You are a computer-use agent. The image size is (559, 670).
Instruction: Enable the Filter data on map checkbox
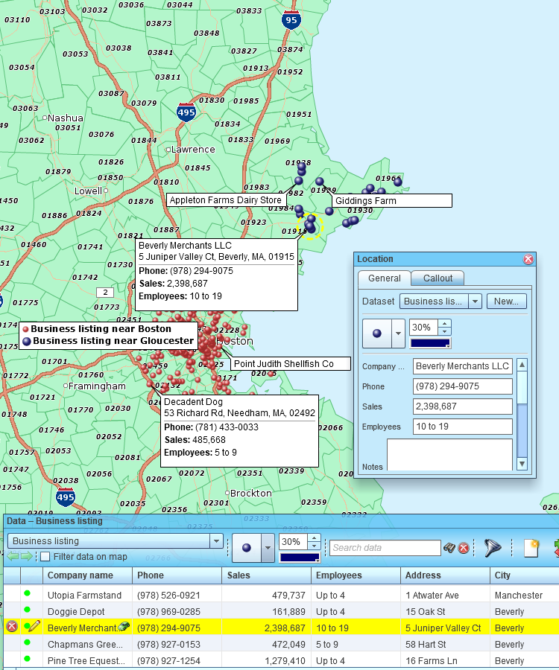click(x=45, y=557)
